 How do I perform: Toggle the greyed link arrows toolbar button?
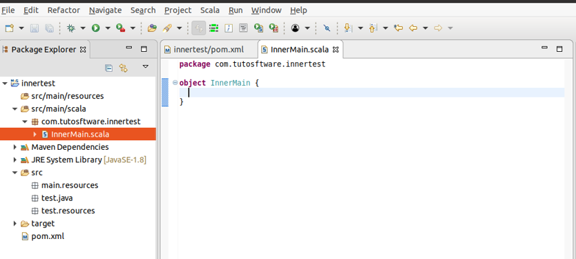coord(199,28)
